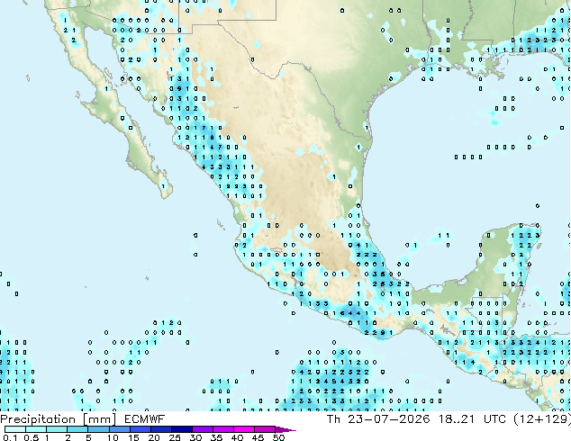
Task: Choose the 20–25 mm legend color swatch
Action: 161,429
